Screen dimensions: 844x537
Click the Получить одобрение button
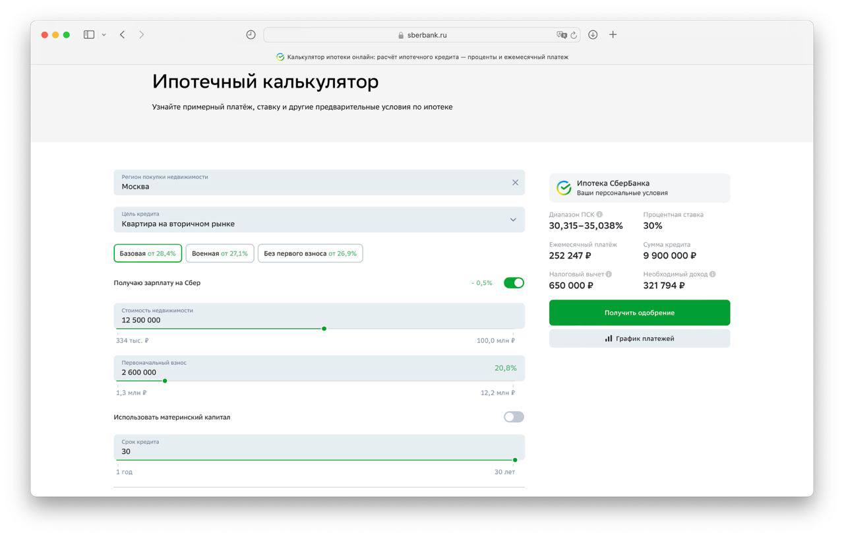tap(639, 313)
